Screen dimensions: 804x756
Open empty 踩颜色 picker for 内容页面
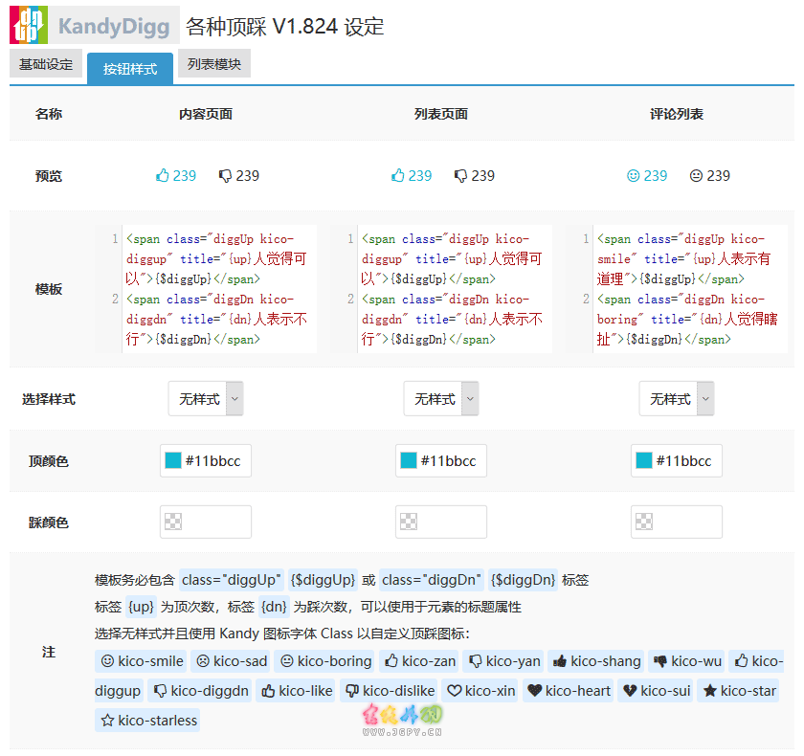206,522
